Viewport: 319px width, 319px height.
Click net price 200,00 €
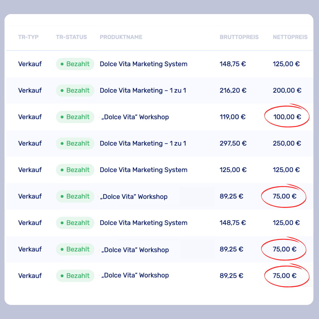287,91
